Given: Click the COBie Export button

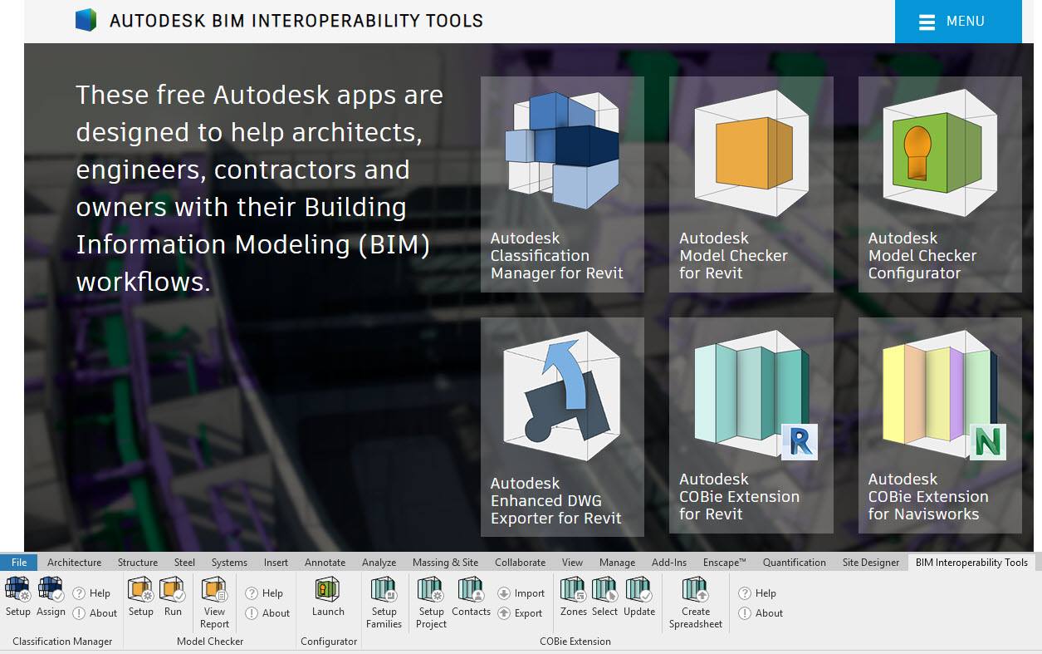Looking at the screenshot, I should click(520, 613).
